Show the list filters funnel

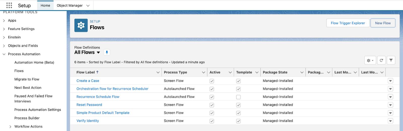coord(391,60)
